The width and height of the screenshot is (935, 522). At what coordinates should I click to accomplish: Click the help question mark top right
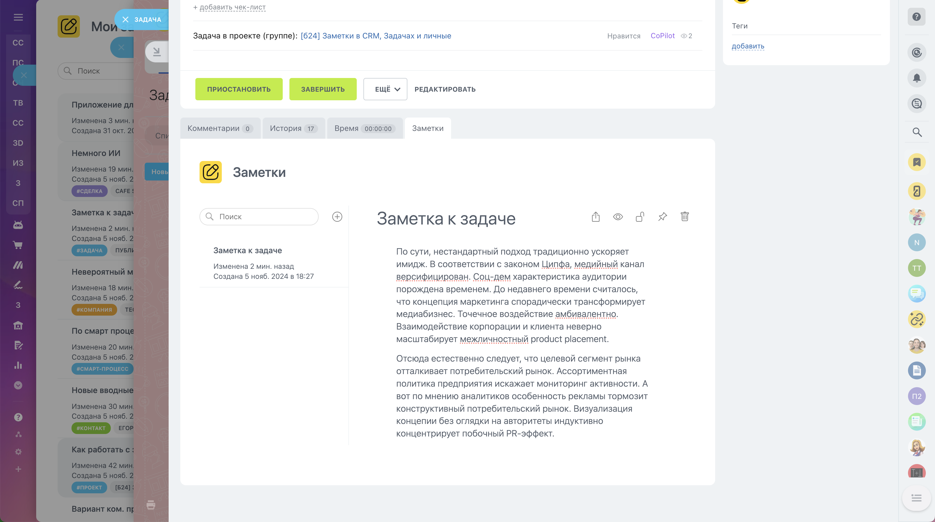tap(916, 17)
